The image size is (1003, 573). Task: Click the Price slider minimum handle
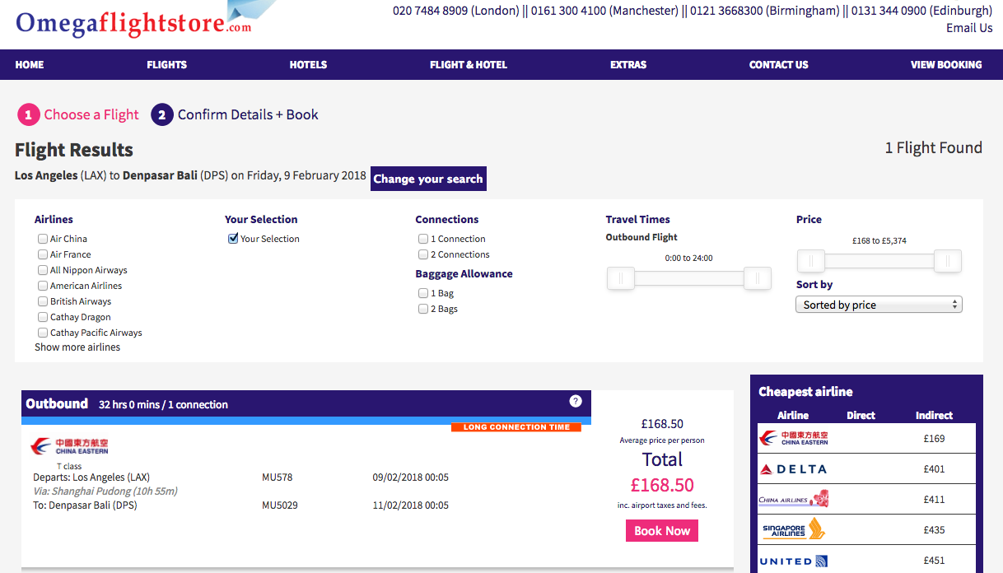click(811, 261)
